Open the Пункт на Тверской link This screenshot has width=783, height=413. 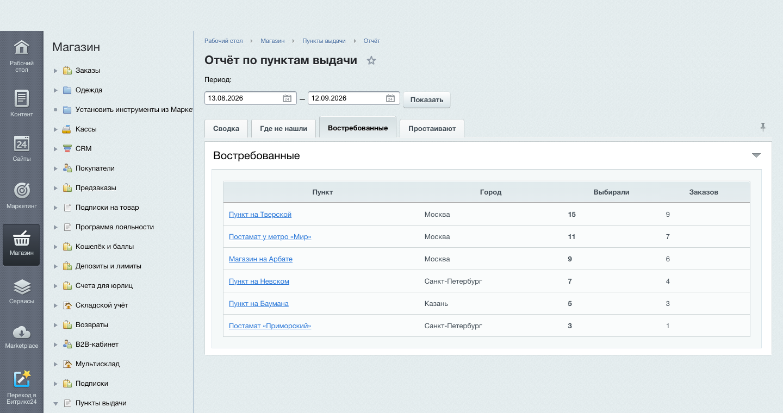260,215
